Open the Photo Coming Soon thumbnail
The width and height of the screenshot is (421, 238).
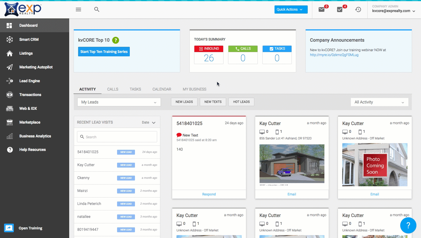pyautogui.click(x=375, y=165)
